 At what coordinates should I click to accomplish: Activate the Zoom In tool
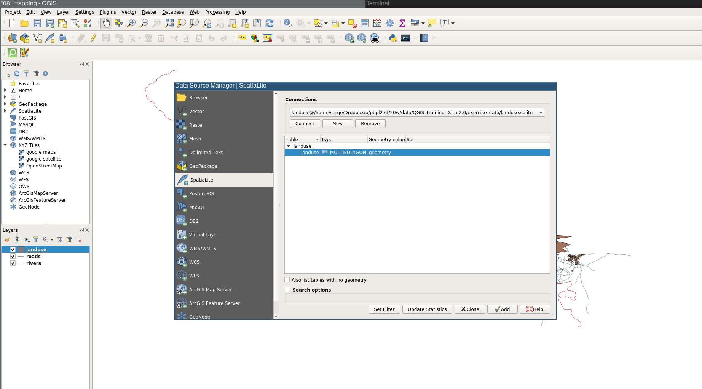[x=131, y=23]
